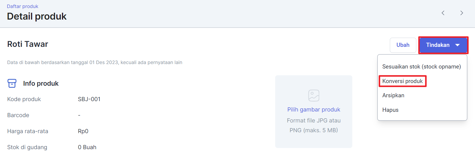Click the image placeholder icon
475x153 pixels.
(x=314, y=95)
